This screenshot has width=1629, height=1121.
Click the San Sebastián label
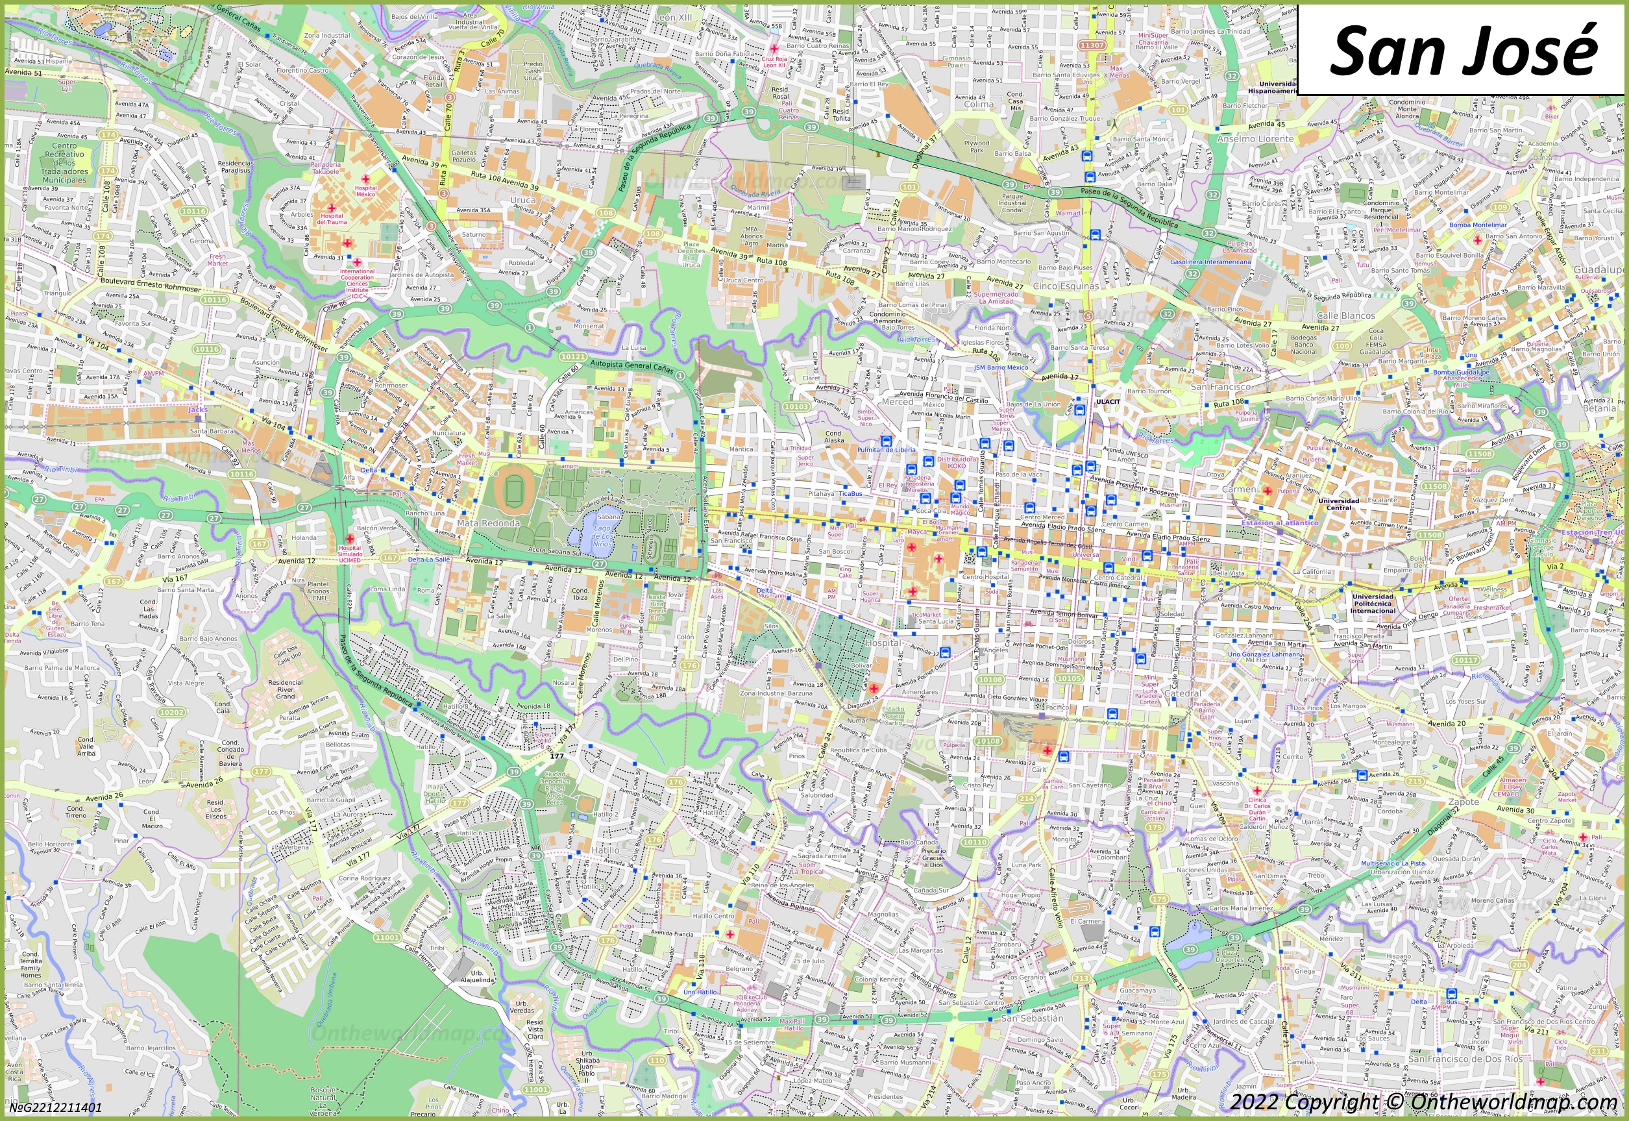(1032, 1018)
